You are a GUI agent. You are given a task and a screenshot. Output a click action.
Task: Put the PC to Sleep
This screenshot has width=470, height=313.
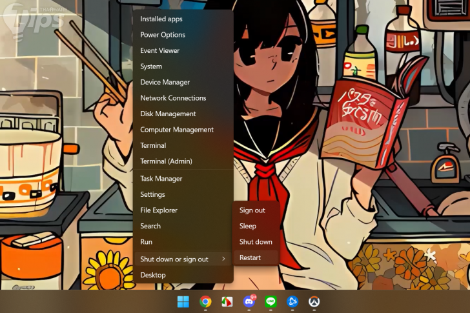pos(256,226)
